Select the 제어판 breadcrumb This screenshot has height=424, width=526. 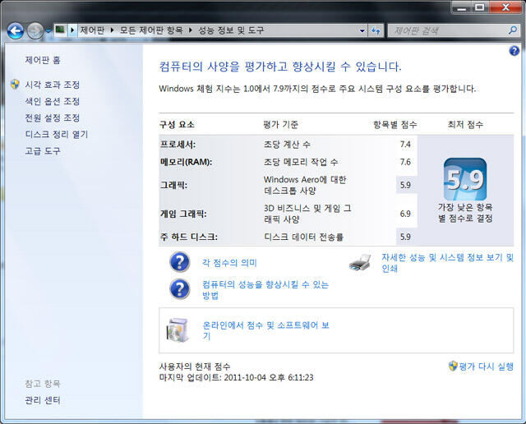pos(92,30)
